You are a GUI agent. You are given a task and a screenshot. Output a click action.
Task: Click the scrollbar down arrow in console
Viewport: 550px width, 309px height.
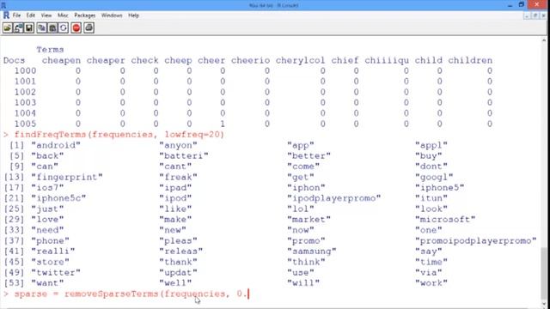coord(544,304)
